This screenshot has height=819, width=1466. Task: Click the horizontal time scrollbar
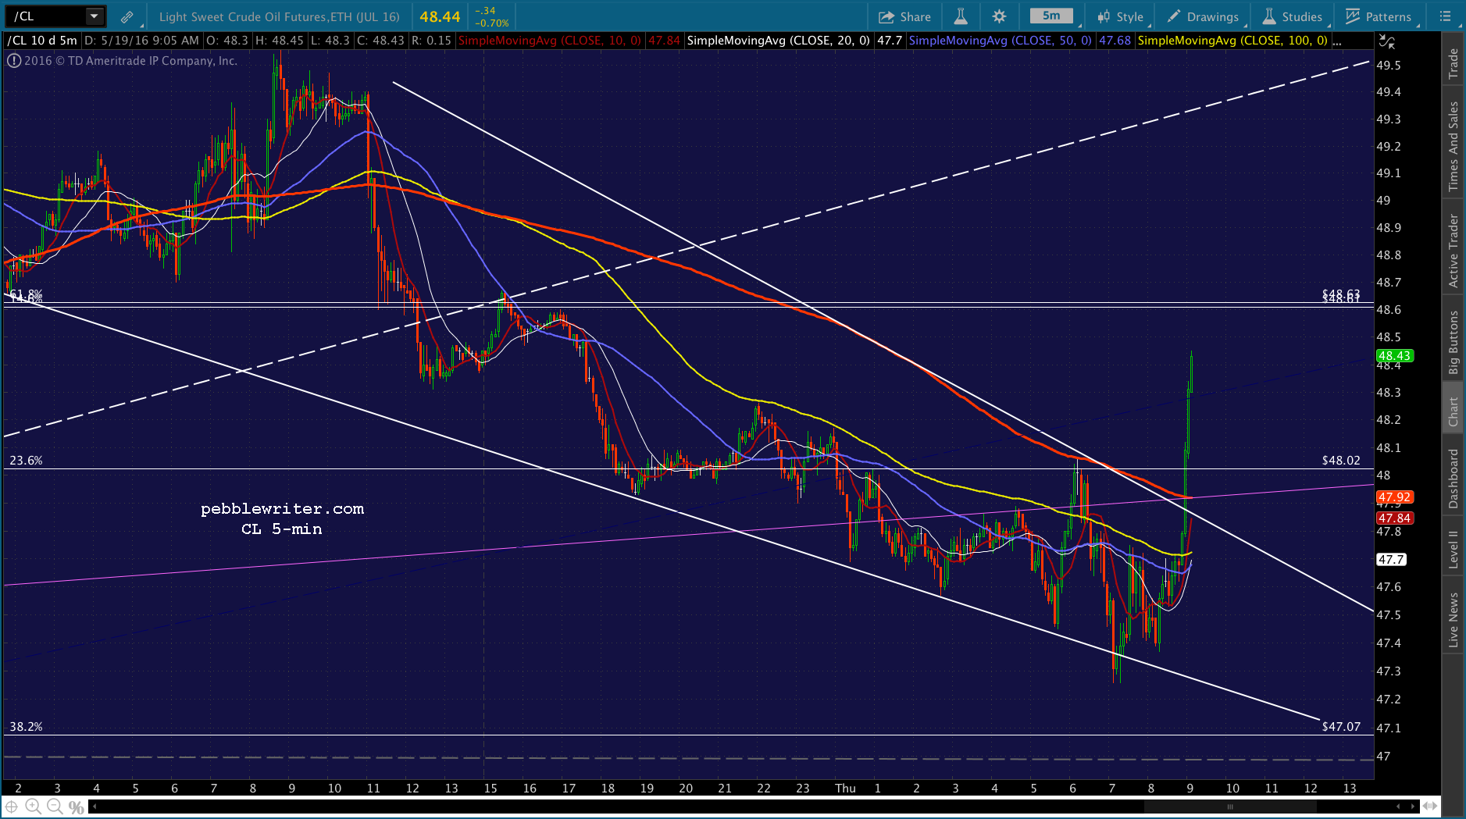pyautogui.click(x=754, y=807)
